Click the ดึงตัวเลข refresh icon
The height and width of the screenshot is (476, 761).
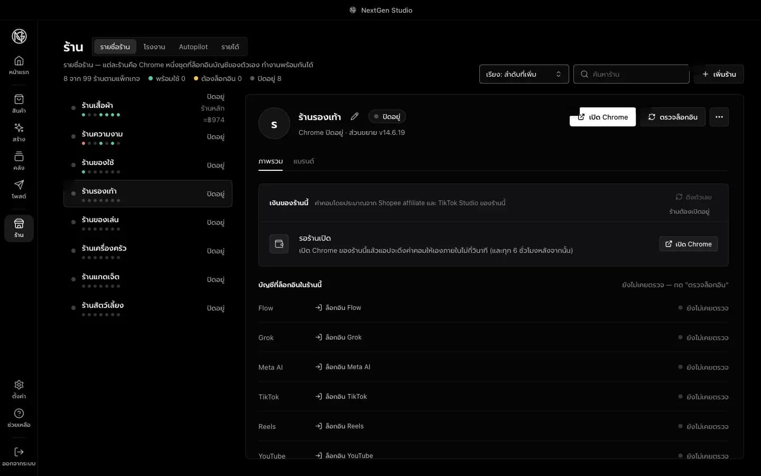[x=679, y=197]
